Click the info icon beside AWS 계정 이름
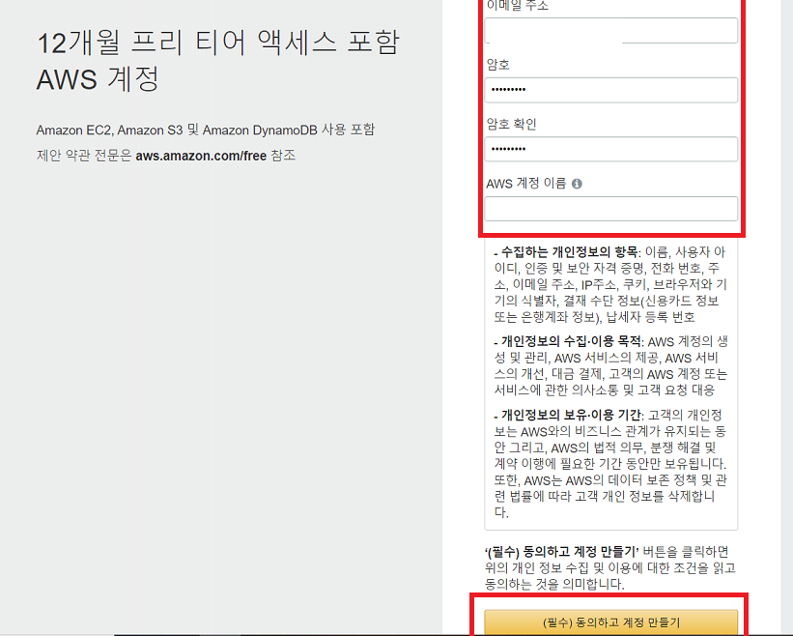This screenshot has height=636, width=793. (x=577, y=184)
